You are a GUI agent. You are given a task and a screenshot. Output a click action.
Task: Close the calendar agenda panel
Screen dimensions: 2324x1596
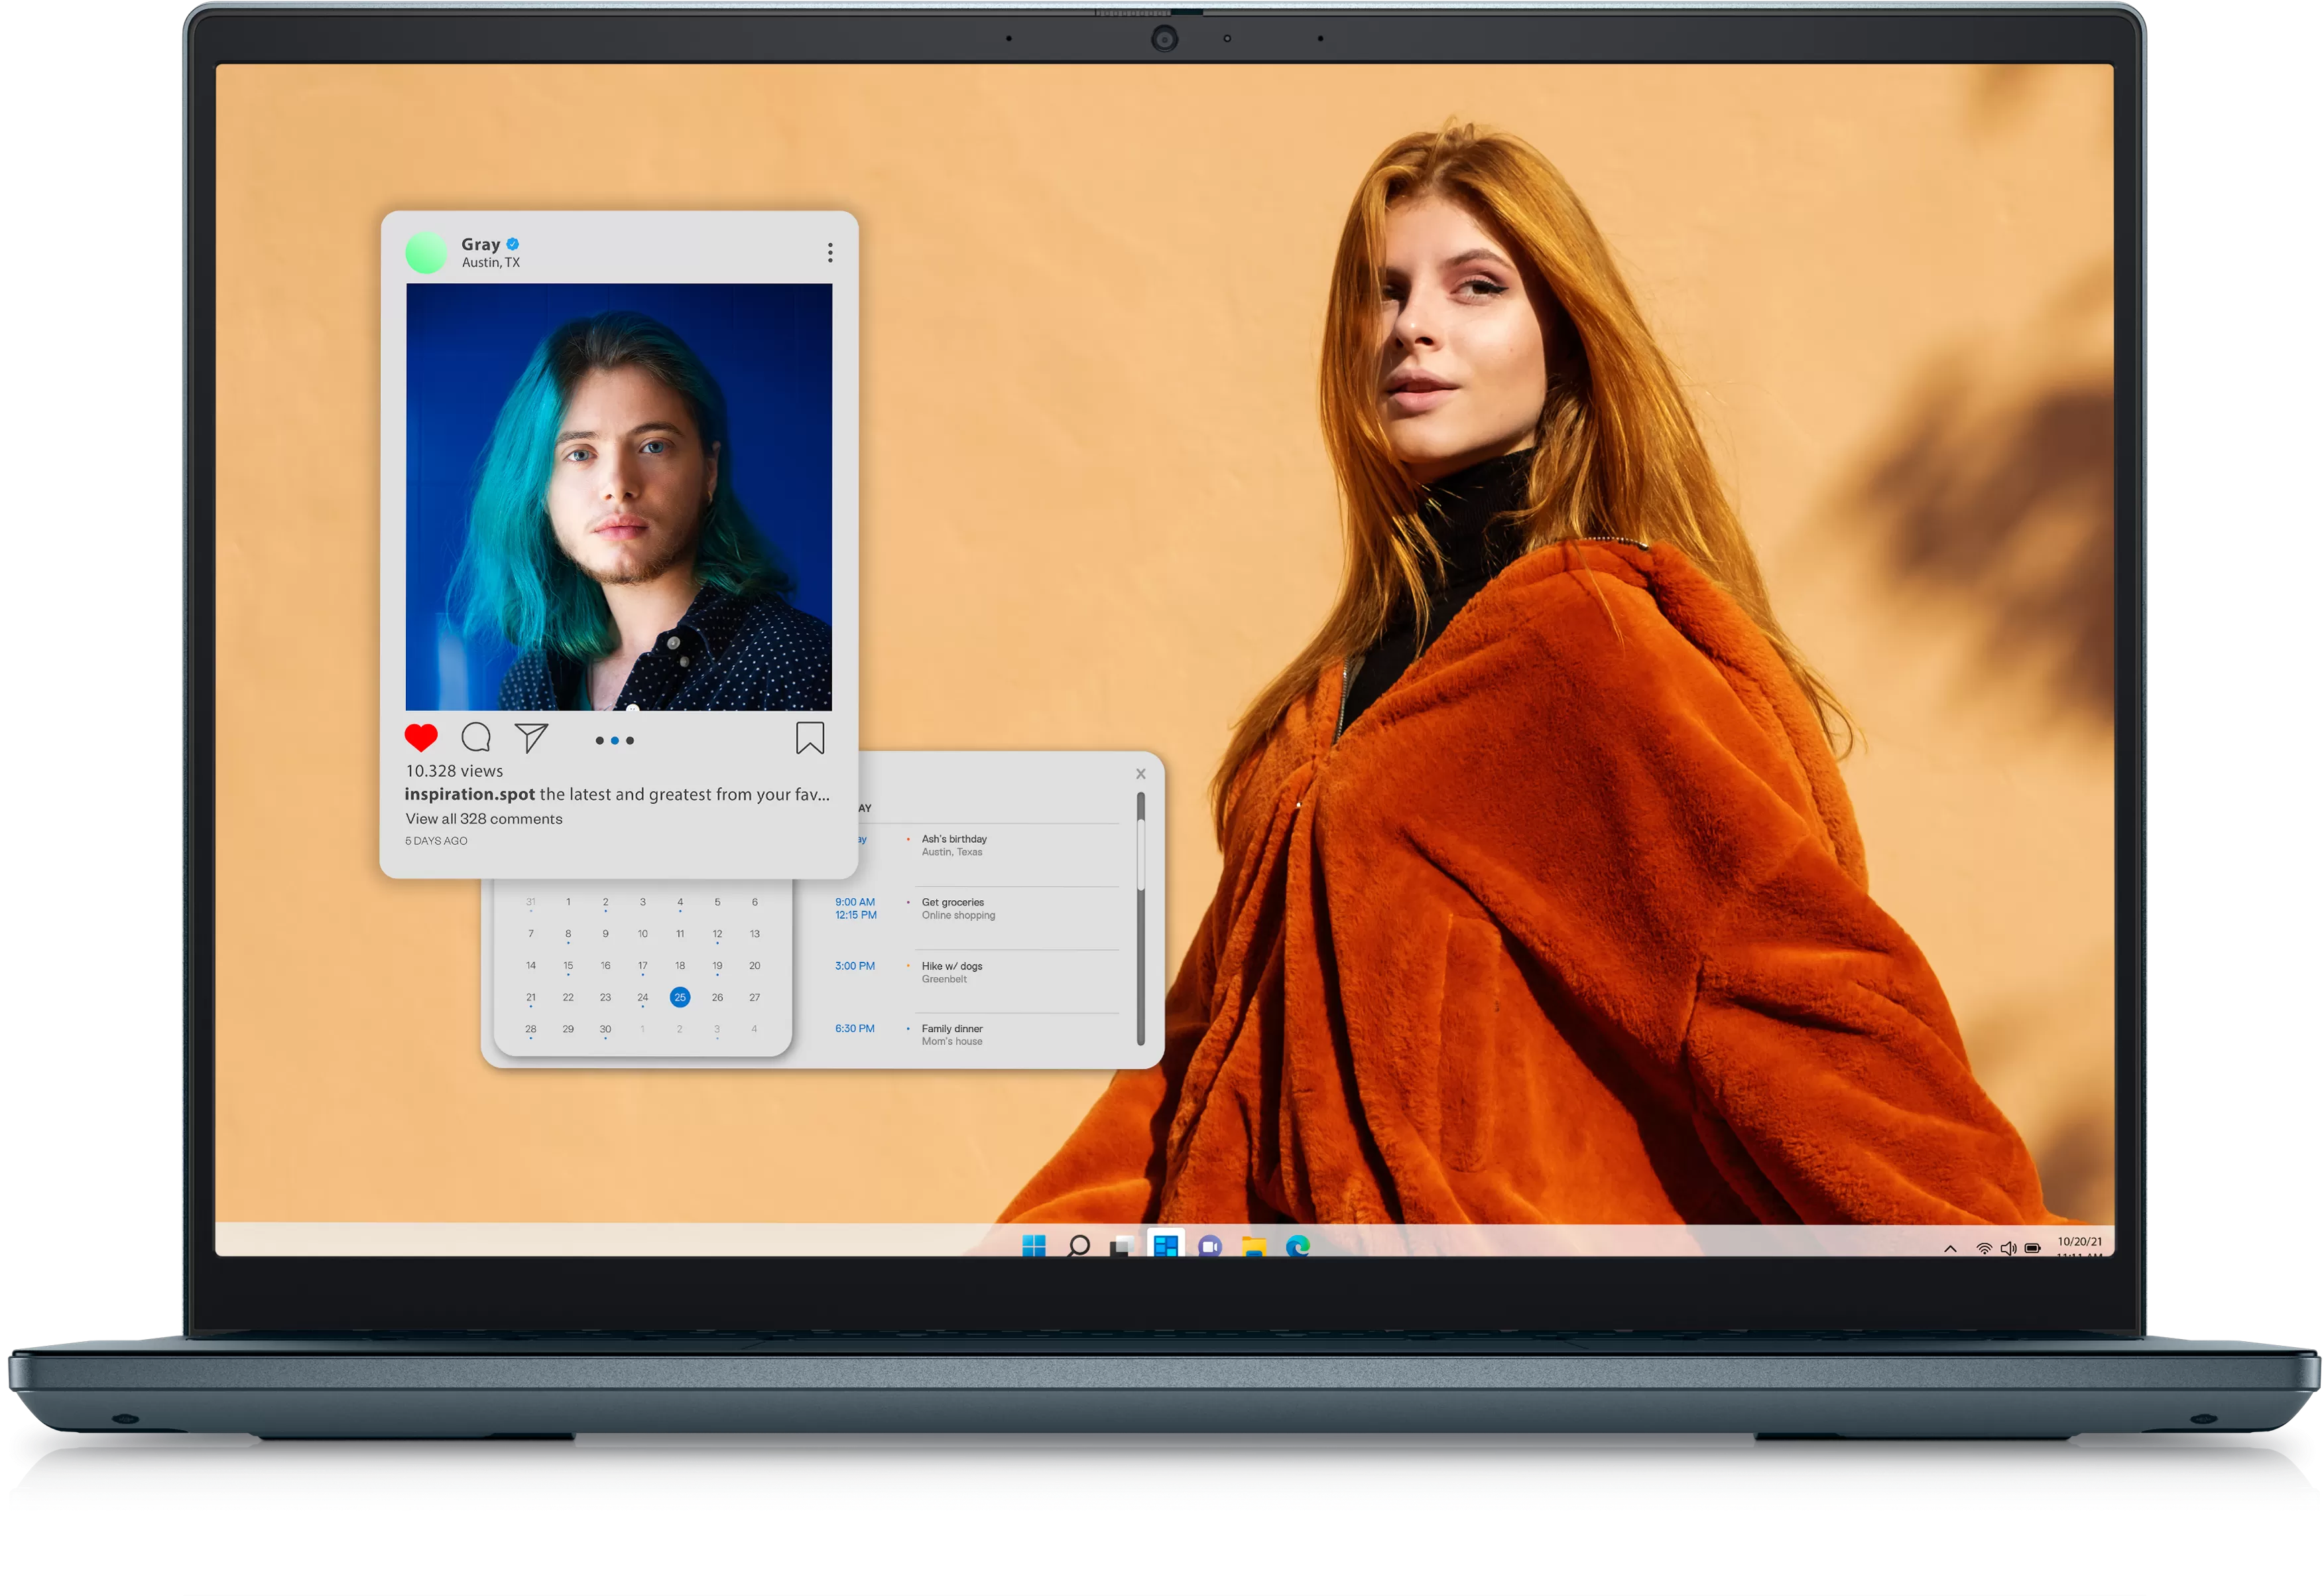point(1141,773)
